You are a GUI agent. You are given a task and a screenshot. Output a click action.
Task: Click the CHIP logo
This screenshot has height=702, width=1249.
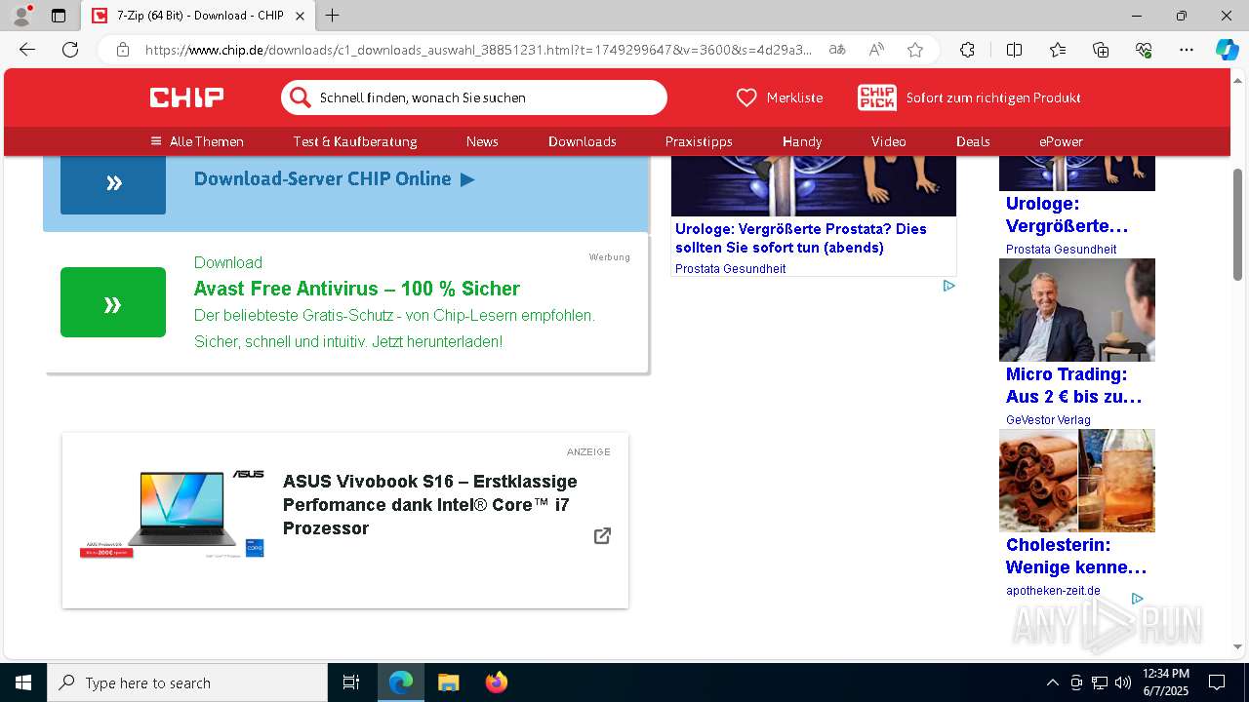(x=186, y=97)
